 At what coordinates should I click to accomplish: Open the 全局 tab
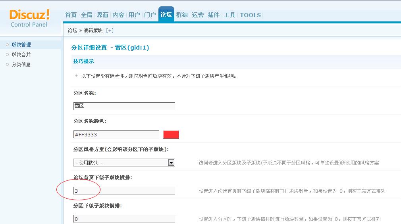pos(87,15)
